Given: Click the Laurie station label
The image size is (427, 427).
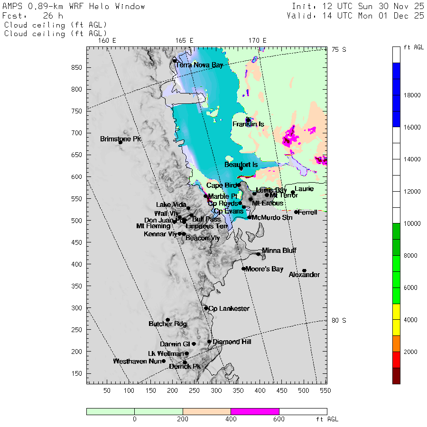Looking at the screenshot, I should coord(304,189).
